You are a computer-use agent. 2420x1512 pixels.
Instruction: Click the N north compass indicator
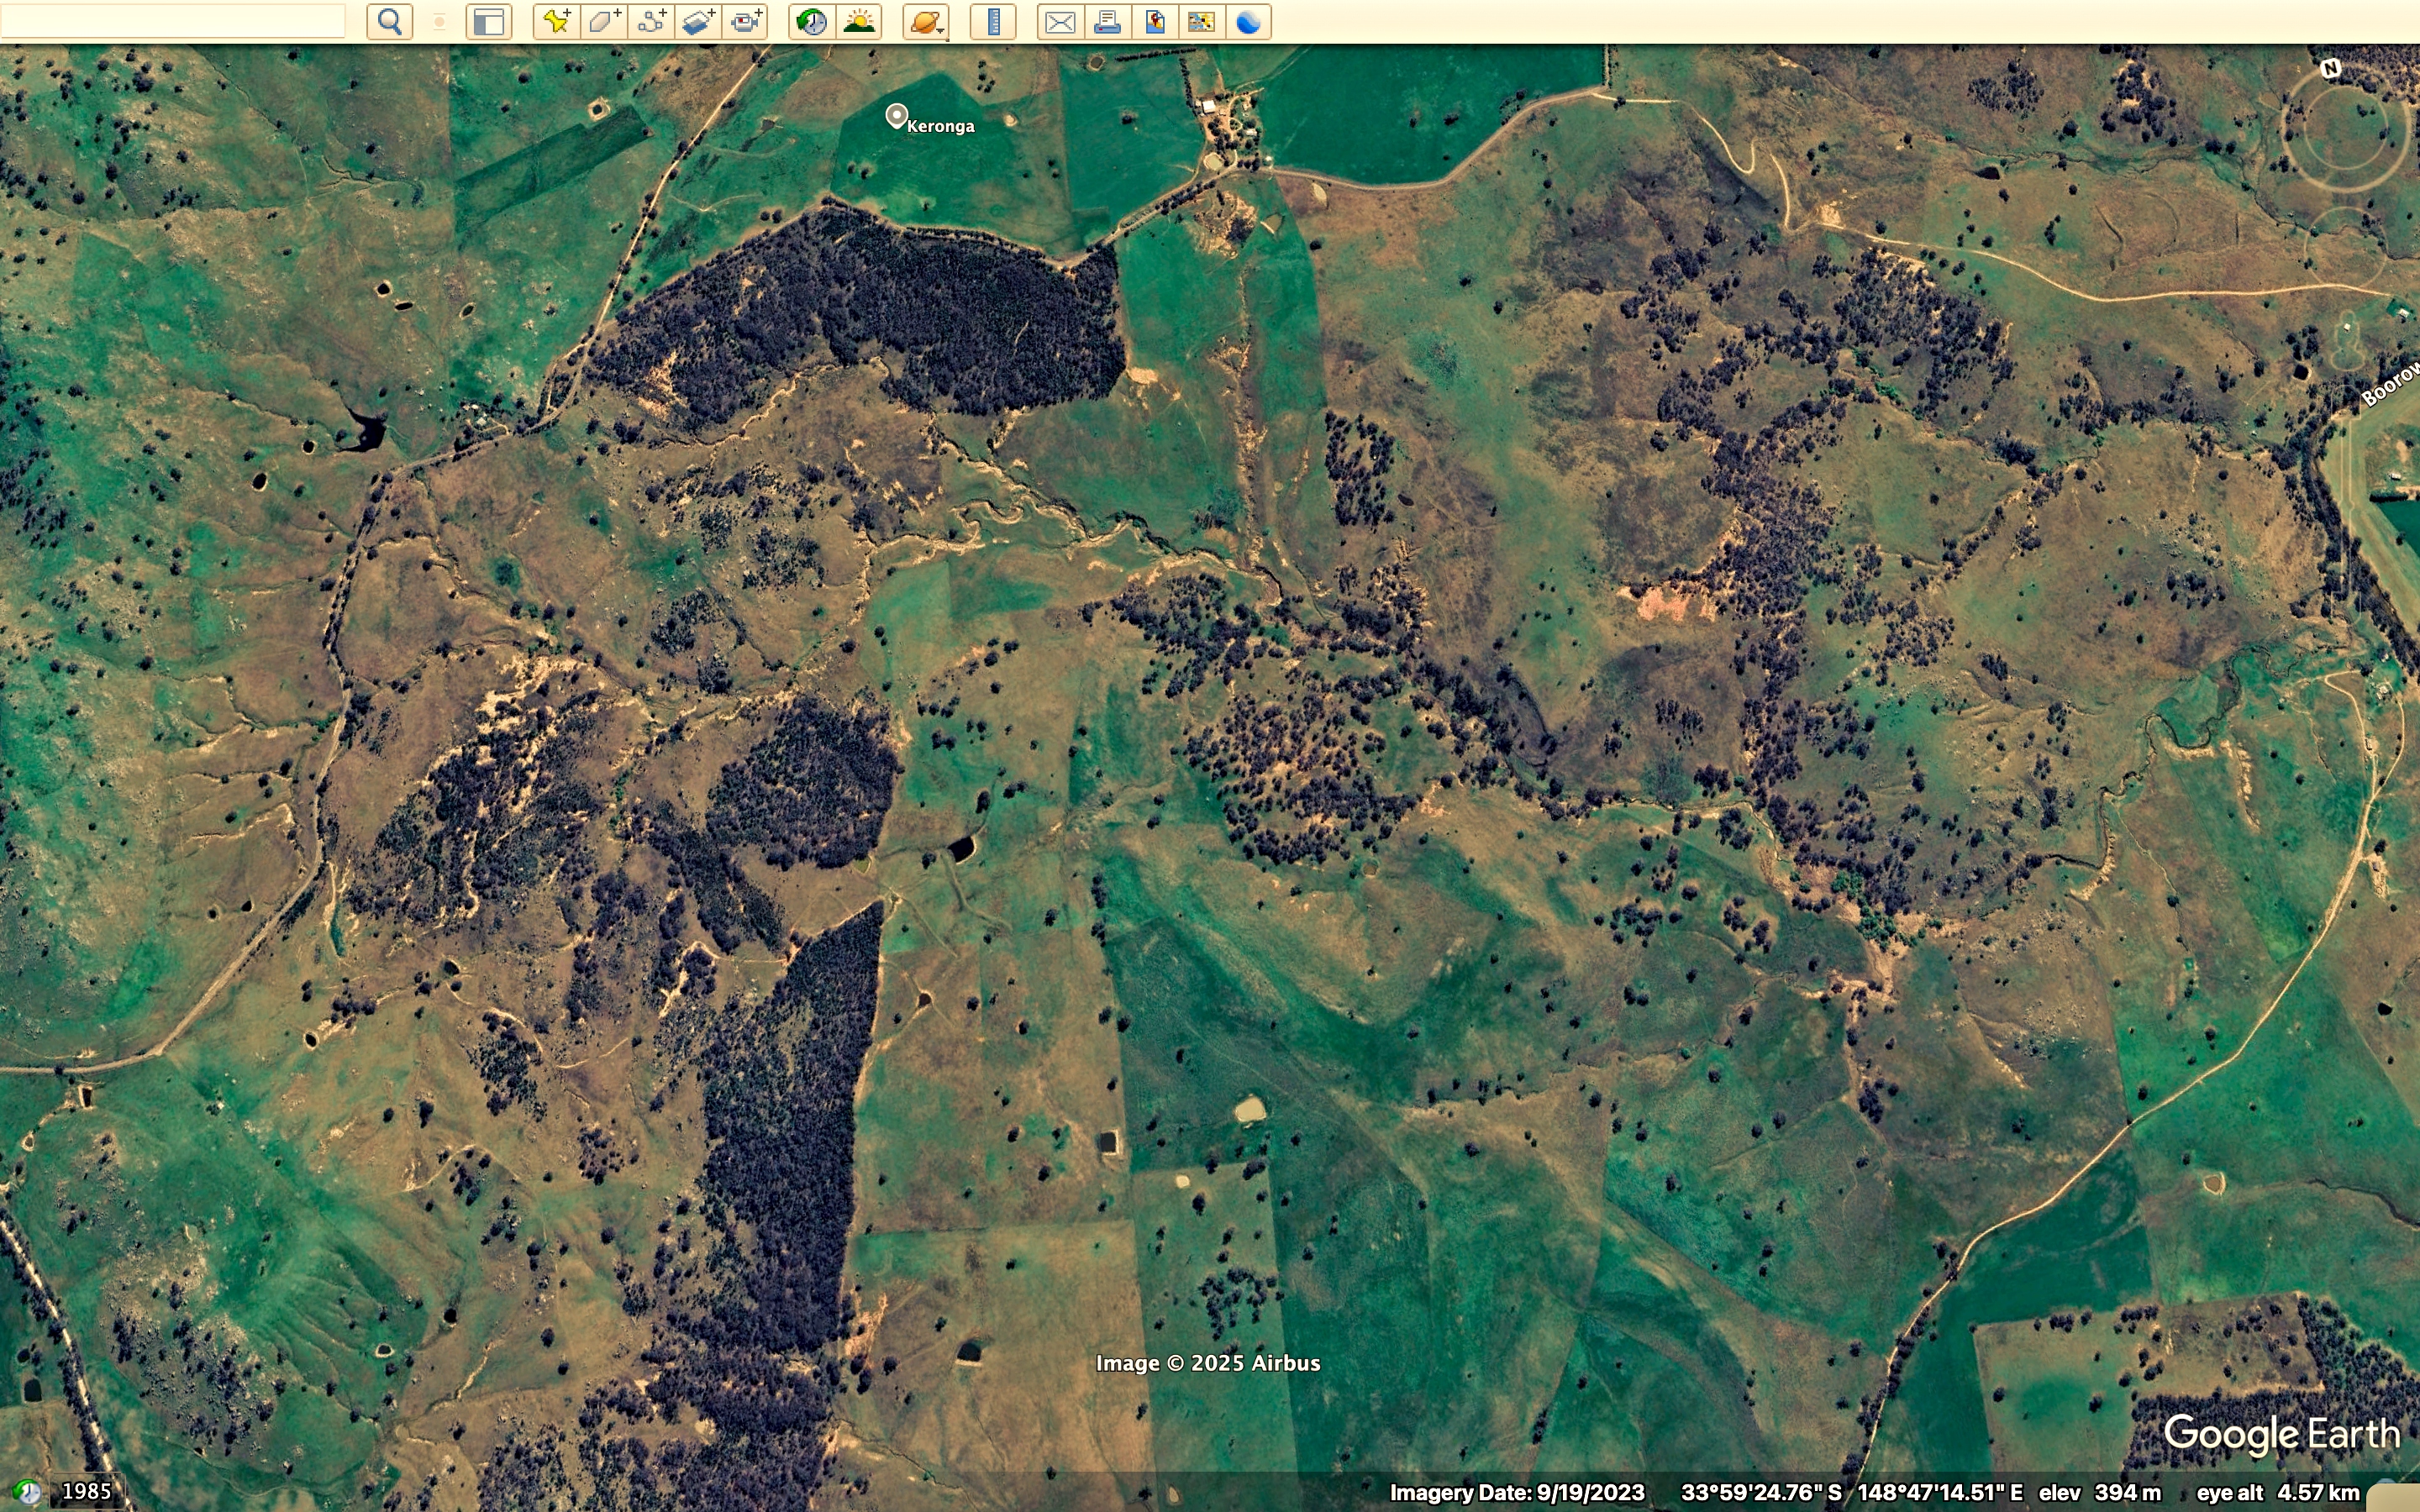(2330, 68)
